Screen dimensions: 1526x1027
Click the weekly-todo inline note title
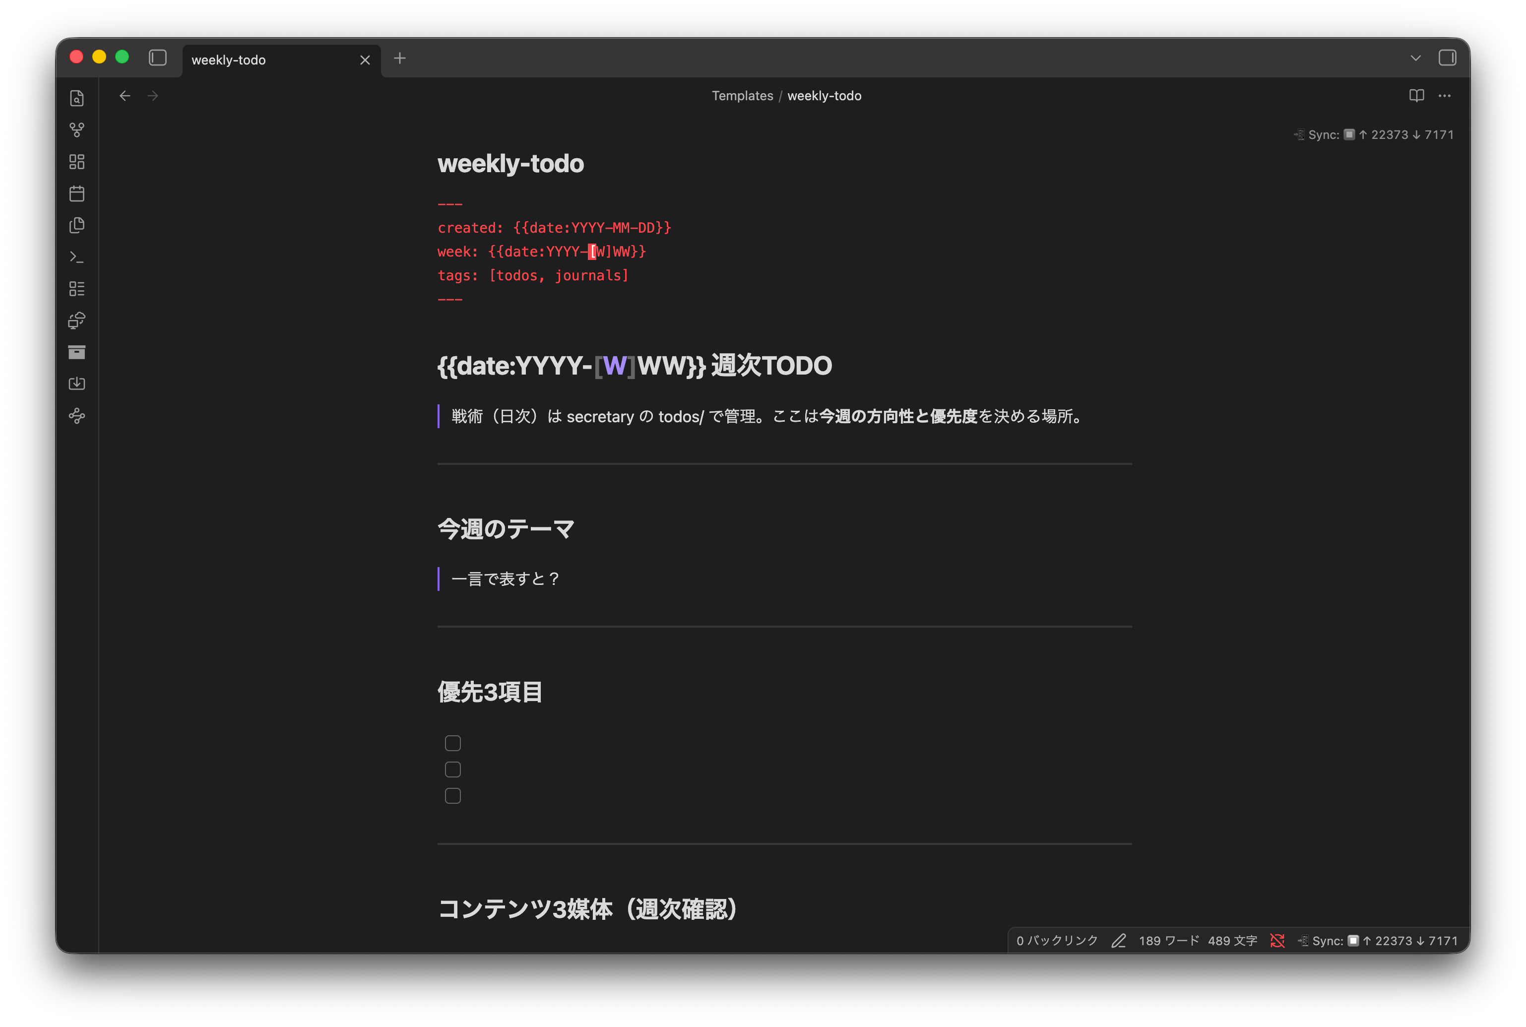[x=510, y=164]
